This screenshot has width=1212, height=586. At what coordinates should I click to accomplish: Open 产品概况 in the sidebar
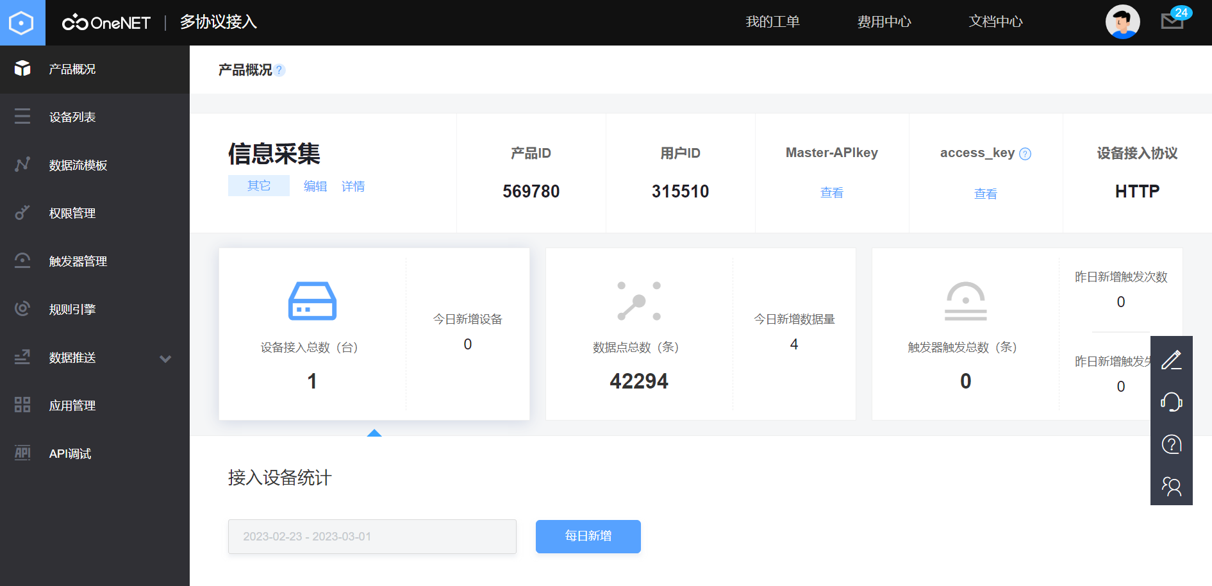pos(95,69)
